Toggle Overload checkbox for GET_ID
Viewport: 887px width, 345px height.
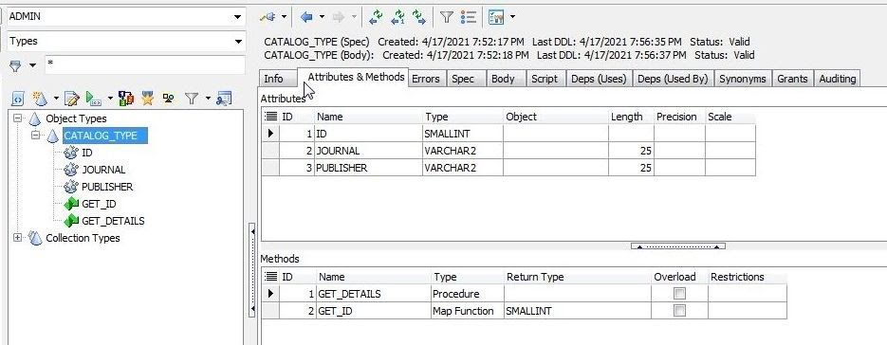coord(679,311)
